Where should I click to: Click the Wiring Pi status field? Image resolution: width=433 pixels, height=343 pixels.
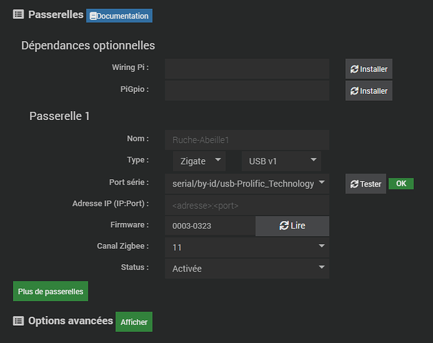(x=247, y=69)
